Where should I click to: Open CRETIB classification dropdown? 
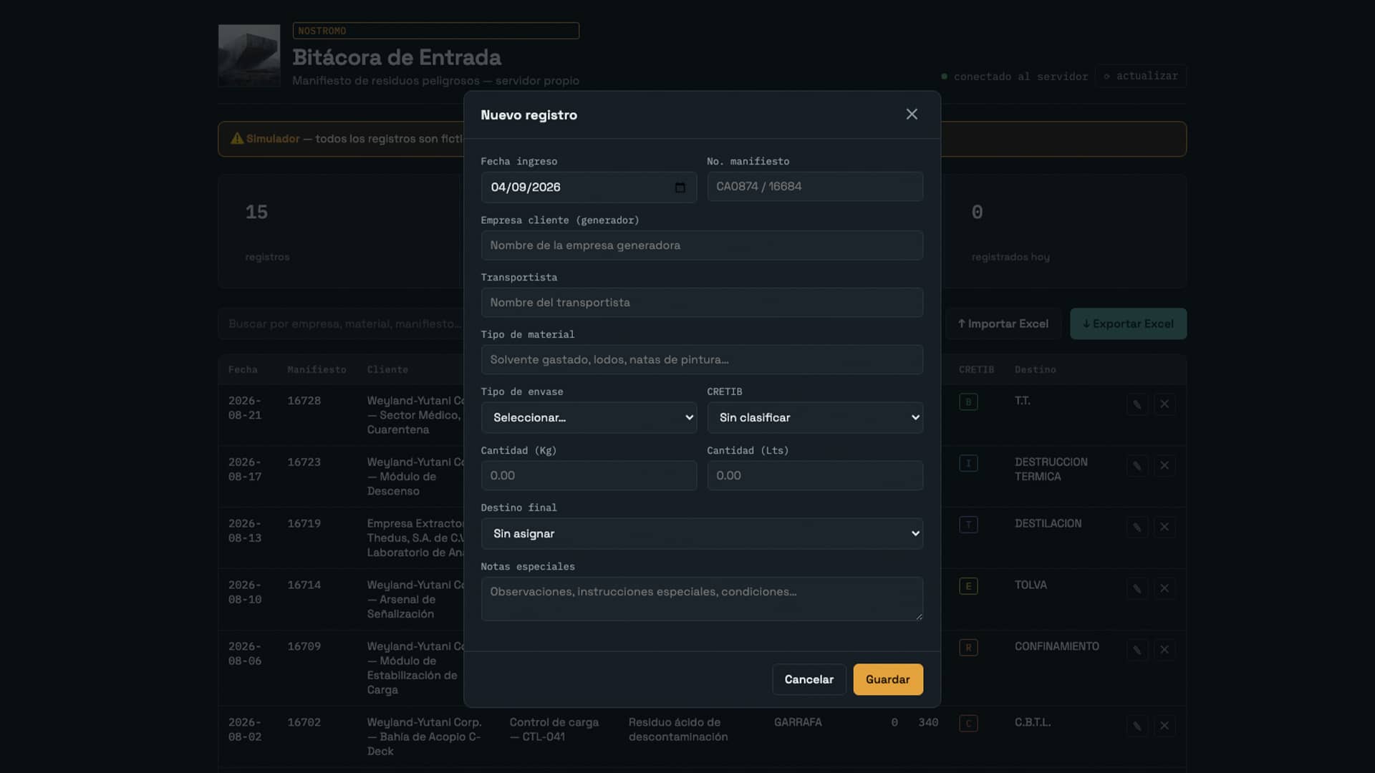(815, 418)
